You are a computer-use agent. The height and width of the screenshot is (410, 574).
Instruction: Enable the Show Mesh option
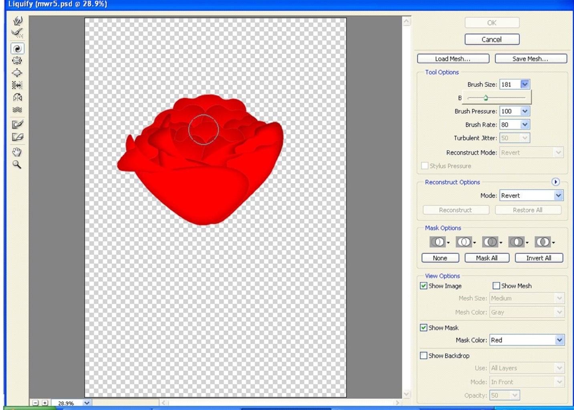(496, 285)
